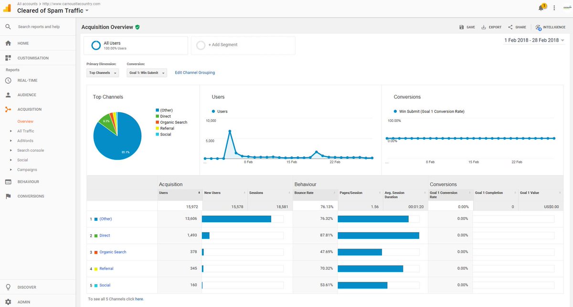Open the notifications bell

[x=541, y=8]
